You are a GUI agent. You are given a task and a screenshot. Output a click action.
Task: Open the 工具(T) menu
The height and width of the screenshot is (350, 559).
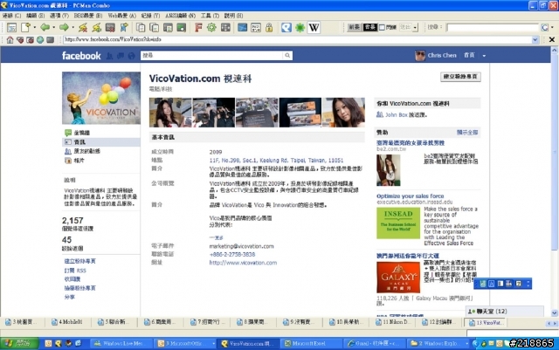point(210,16)
